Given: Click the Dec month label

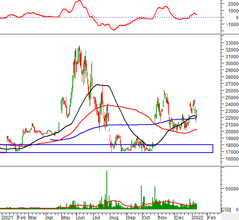Looking at the screenshot, I should [180, 218].
